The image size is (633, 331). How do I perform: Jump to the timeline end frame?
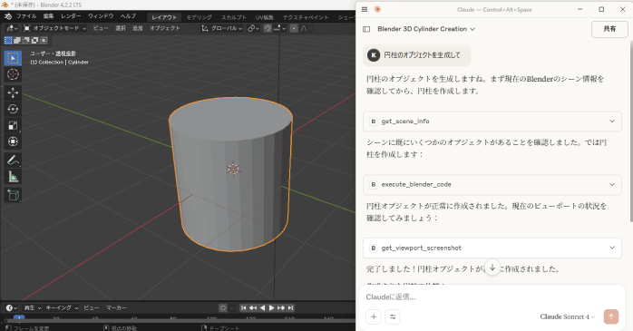[x=290, y=308]
